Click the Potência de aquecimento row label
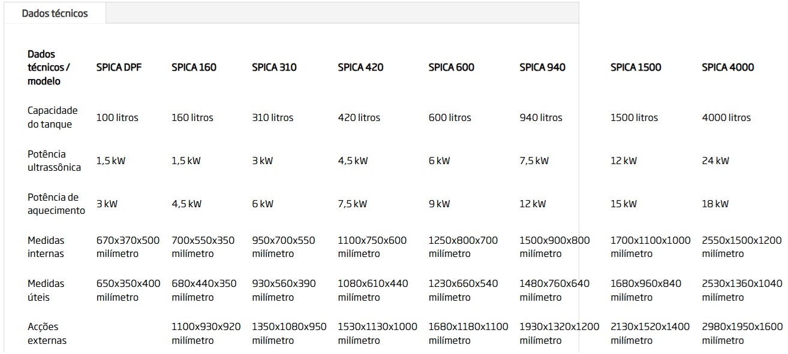The width and height of the screenshot is (788, 354). click(56, 204)
